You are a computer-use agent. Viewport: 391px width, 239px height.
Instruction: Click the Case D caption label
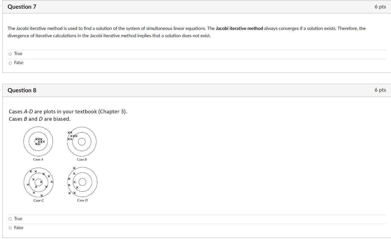click(x=82, y=200)
